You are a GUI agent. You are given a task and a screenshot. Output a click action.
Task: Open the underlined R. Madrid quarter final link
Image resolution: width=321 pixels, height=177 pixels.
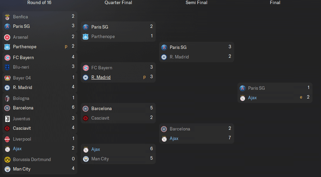point(101,77)
